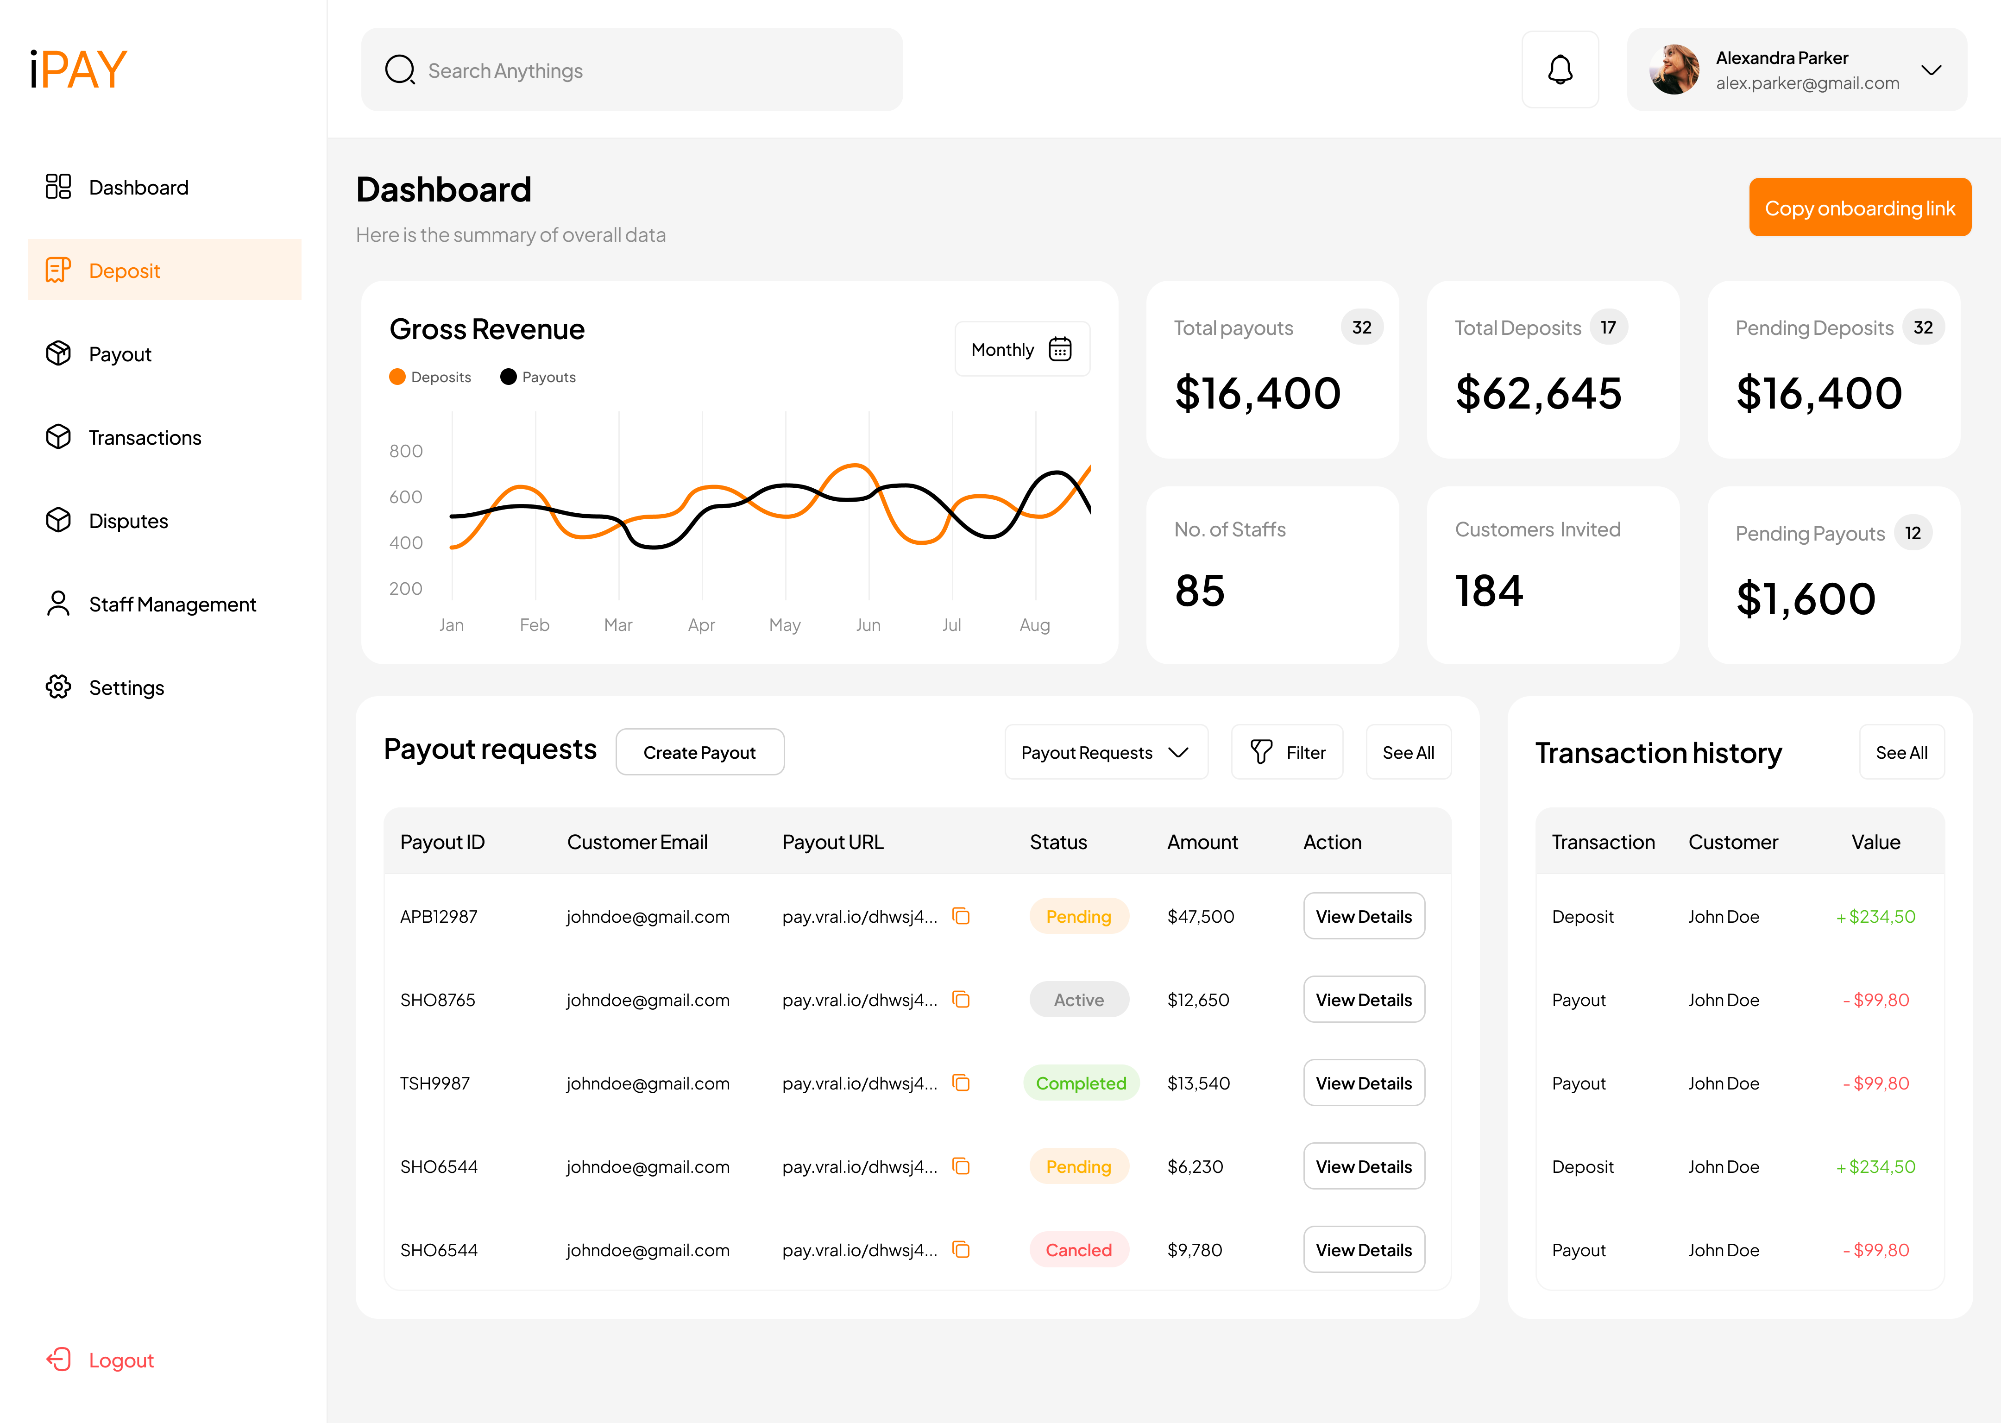Open Alexandra Parker profile avatar
Viewport: 2001px width, 1423px height.
1674,69
